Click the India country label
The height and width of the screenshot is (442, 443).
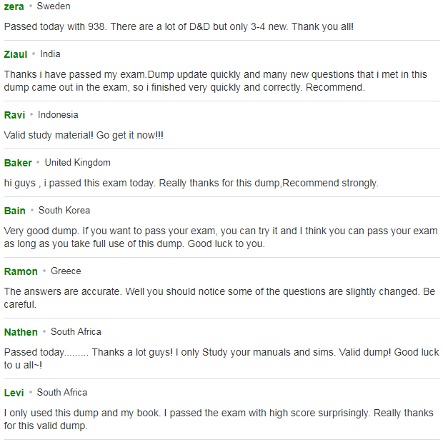pyautogui.click(x=50, y=54)
